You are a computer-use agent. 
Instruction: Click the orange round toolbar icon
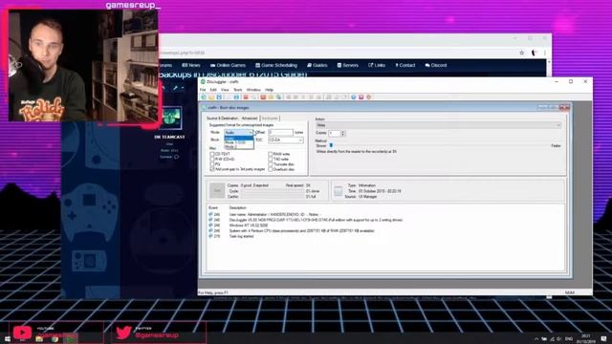[x=368, y=97]
